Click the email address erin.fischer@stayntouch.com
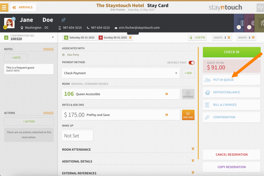 [139, 28]
